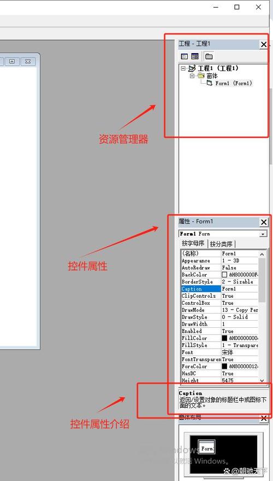The height and width of the screenshot is (481, 273).
Task: Click the form designer's close button
Action: (x=28, y=61)
